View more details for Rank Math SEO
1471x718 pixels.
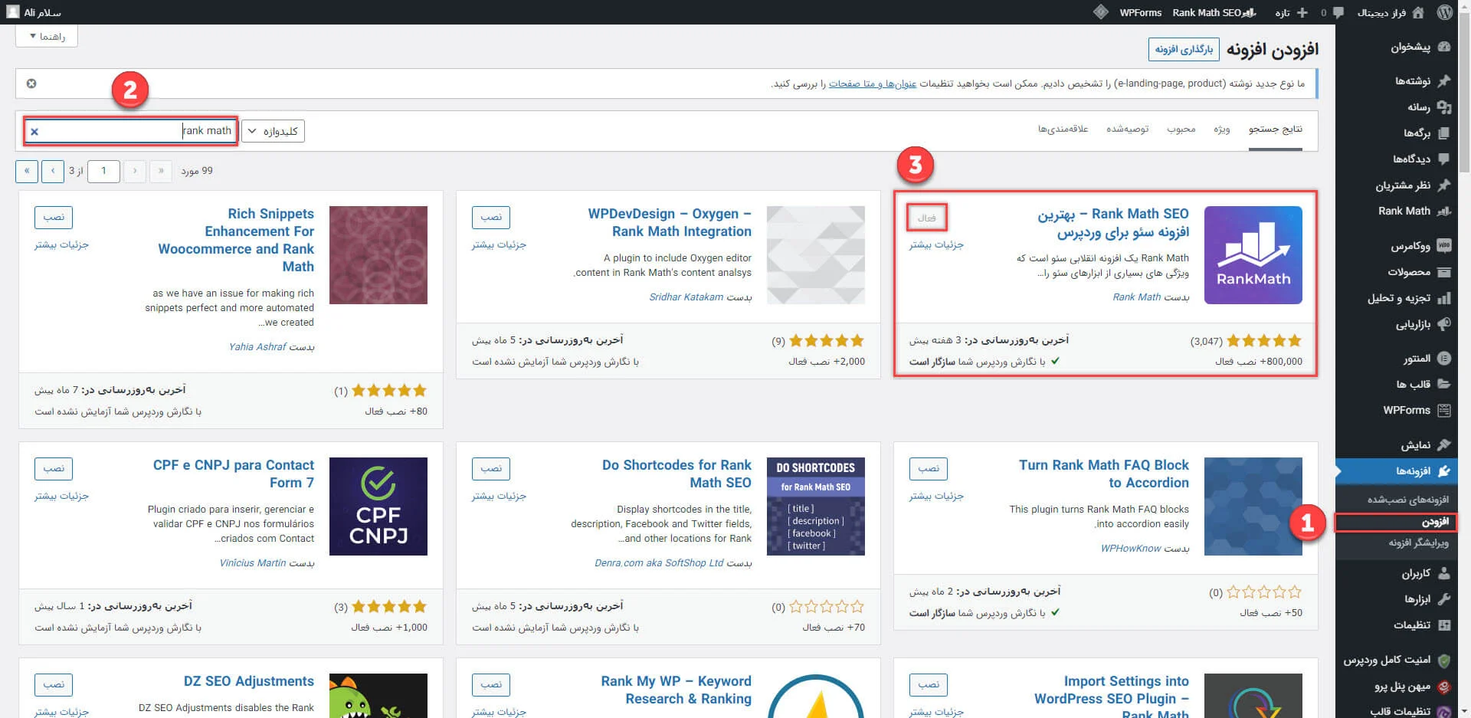click(936, 244)
